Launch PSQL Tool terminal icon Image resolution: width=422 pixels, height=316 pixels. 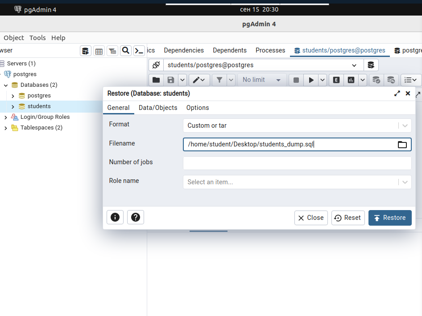139,50
